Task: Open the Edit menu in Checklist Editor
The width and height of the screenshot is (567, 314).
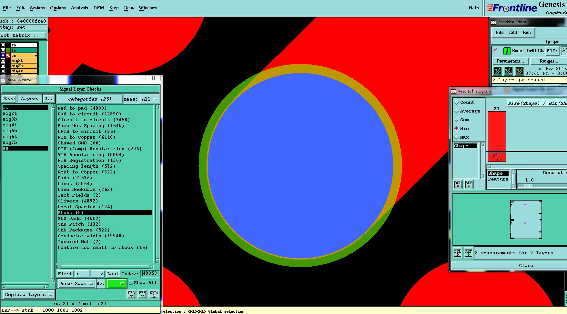Action: tap(513, 32)
